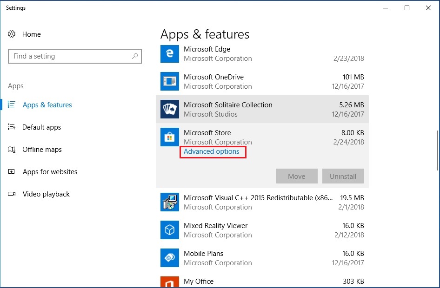Click the Mixed Reality Viewer cube icon

pos(169,230)
